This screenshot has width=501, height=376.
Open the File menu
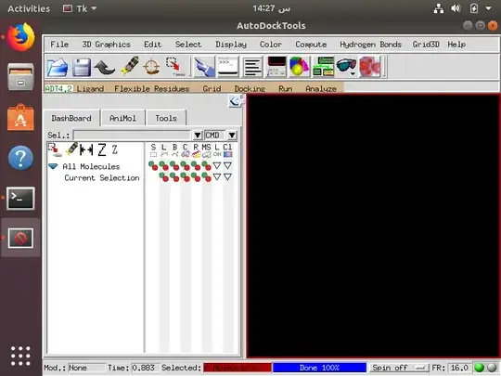coord(59,45)
